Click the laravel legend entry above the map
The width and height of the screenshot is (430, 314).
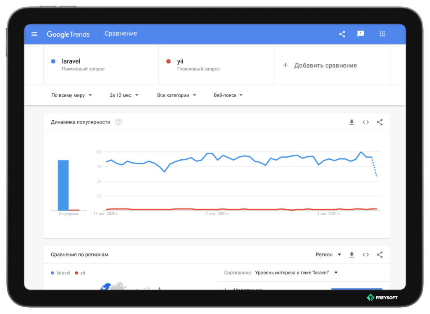60,272
